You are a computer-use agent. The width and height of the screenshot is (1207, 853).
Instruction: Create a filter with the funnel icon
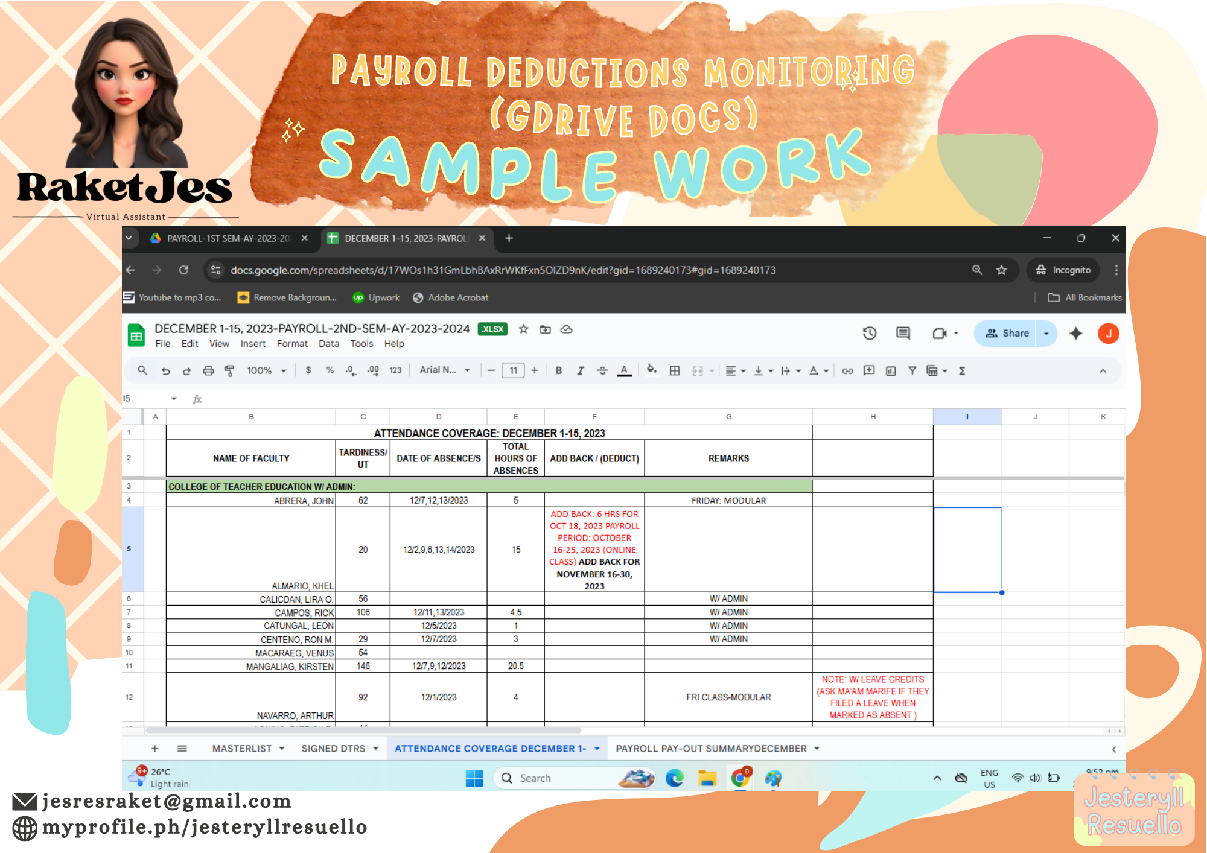[912, 370]
